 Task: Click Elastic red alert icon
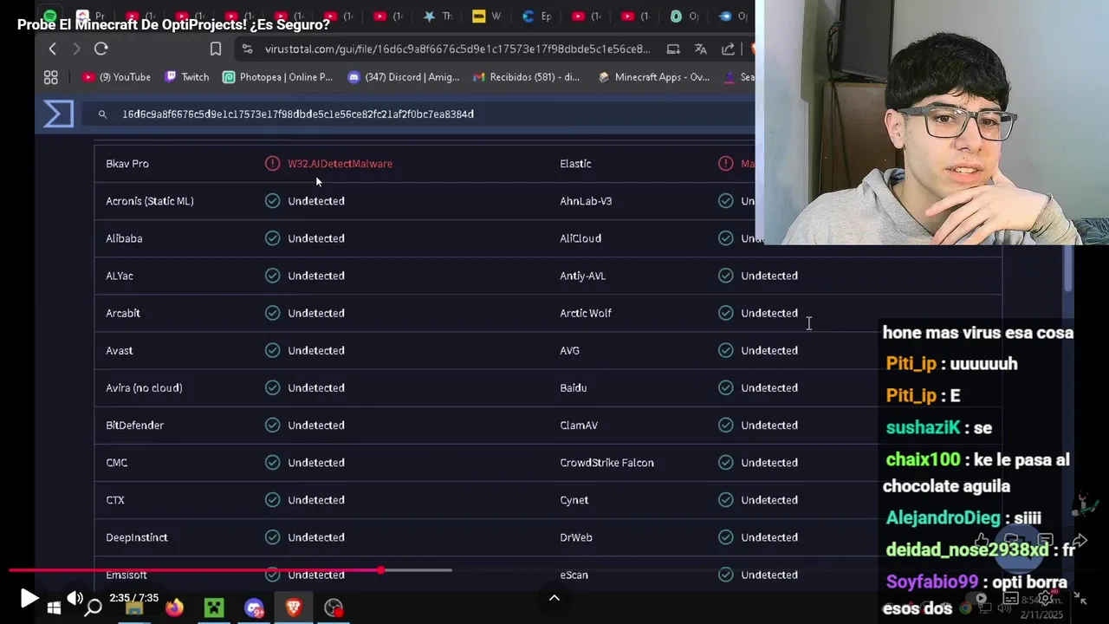click(x=726, y=163)
